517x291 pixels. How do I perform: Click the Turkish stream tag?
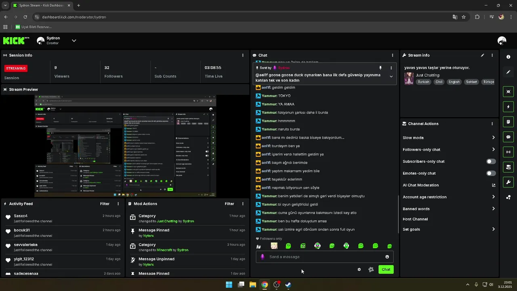[424, 82]
